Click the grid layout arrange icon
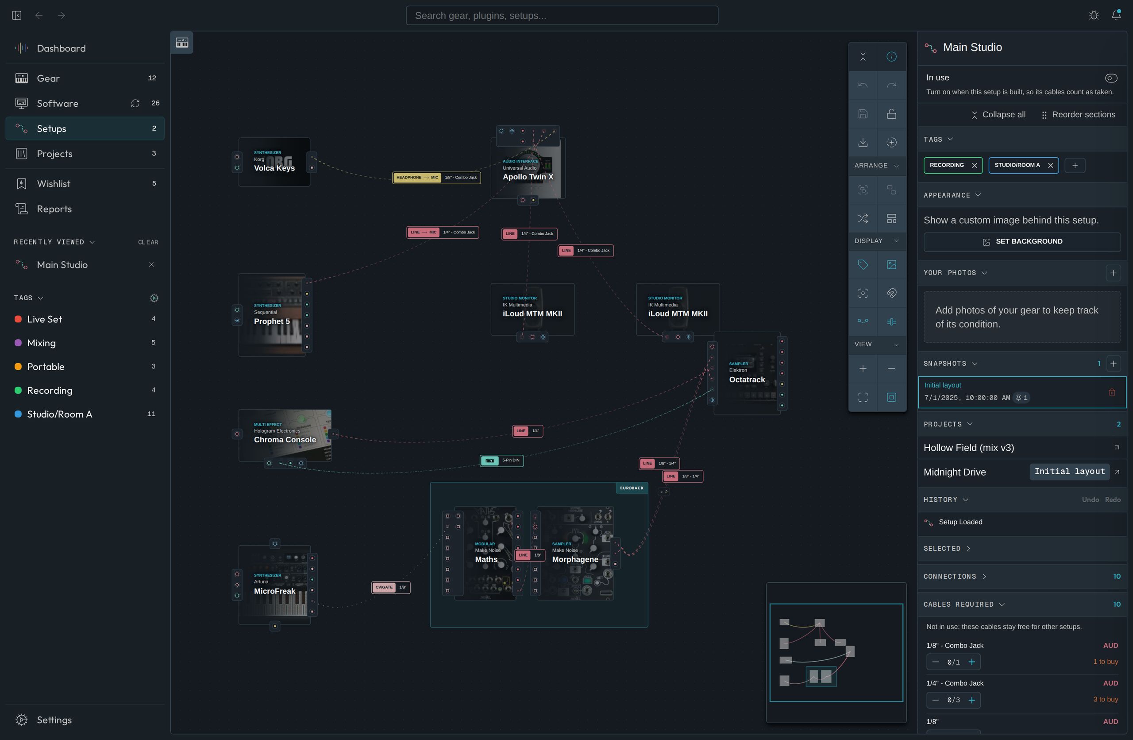 pos(891,219)
